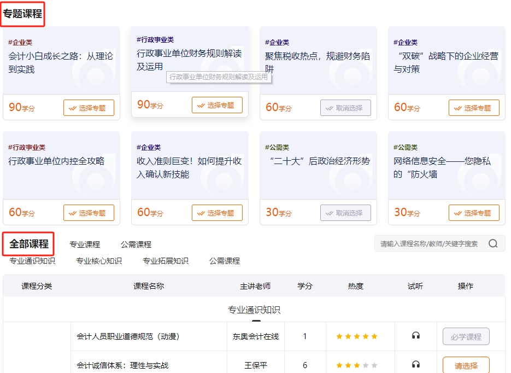
Task: Click the search magnifier icon
Action: [x=494, y=243]
